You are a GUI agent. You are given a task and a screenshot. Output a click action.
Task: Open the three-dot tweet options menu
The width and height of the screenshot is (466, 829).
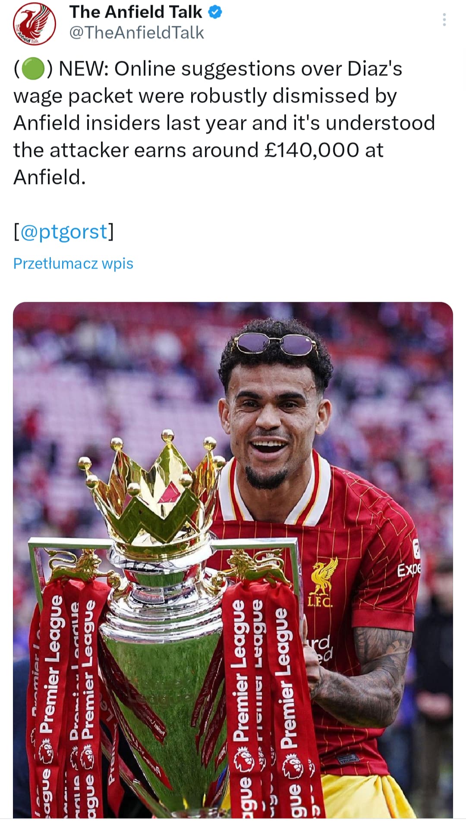444,20
